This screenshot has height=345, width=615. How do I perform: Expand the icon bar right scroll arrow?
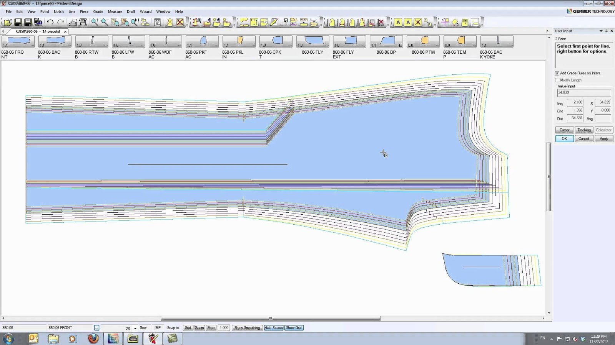tap(547, 31)
